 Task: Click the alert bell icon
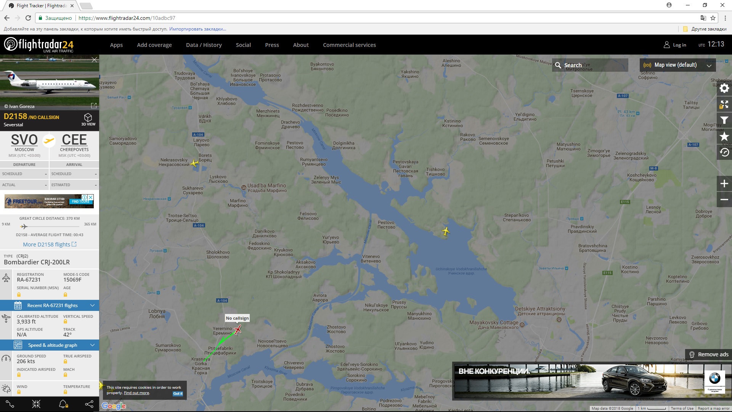pos(63,404)
